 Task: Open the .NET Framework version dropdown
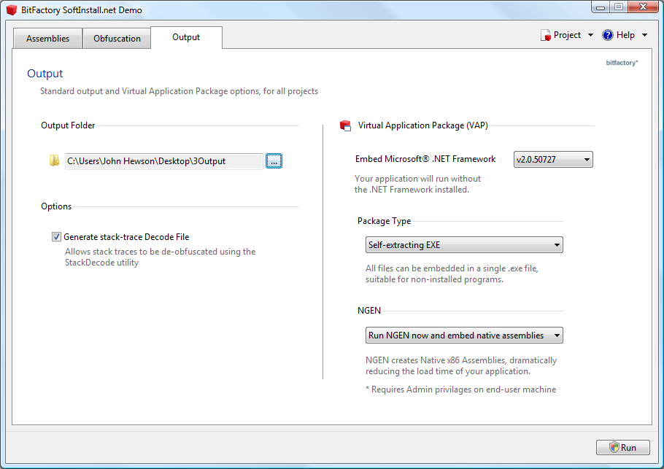point(553,160)
